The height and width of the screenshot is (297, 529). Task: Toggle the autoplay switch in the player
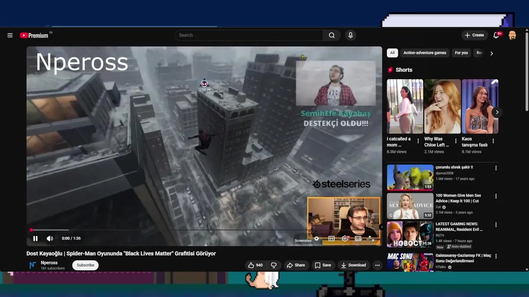coord(317,238)
